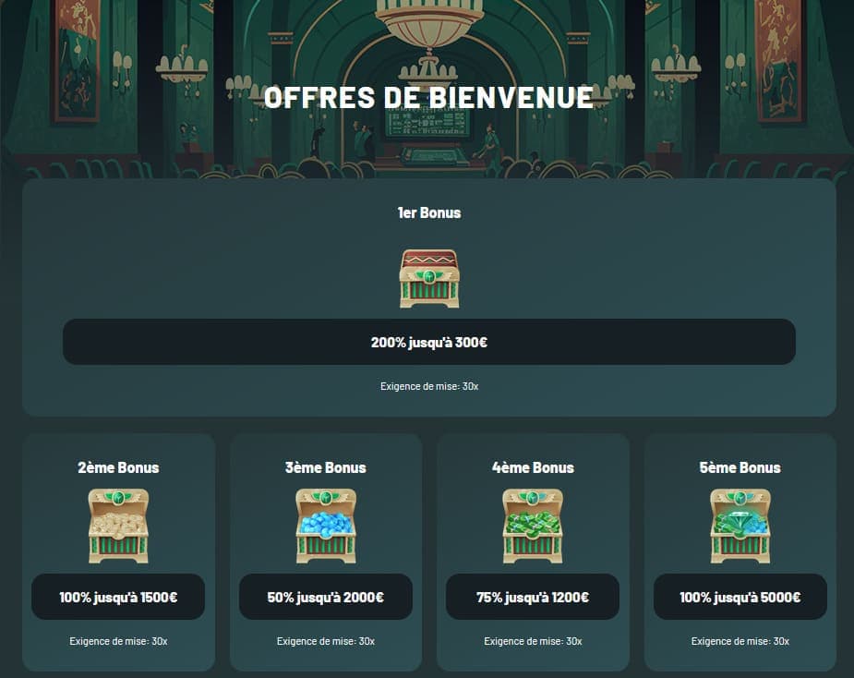Image resolution: width=854 pixels, height=678 pixels.
Task: Click the blue gems chest of 3ème Bonus
Action: pos(325,527)
